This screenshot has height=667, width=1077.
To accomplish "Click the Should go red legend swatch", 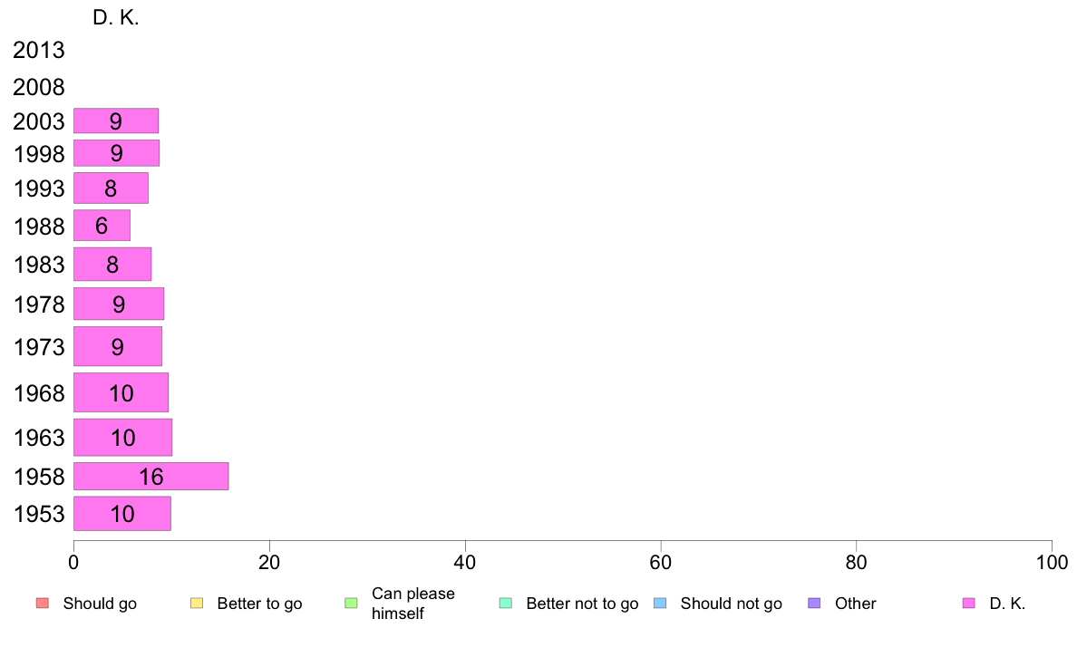I will (43, 604).
